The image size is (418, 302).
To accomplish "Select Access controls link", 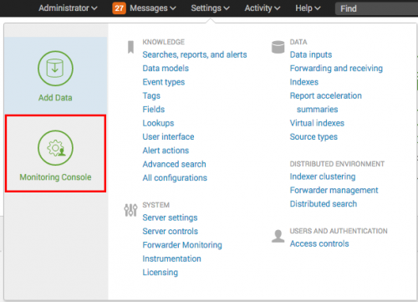I will tap(319, 243).
